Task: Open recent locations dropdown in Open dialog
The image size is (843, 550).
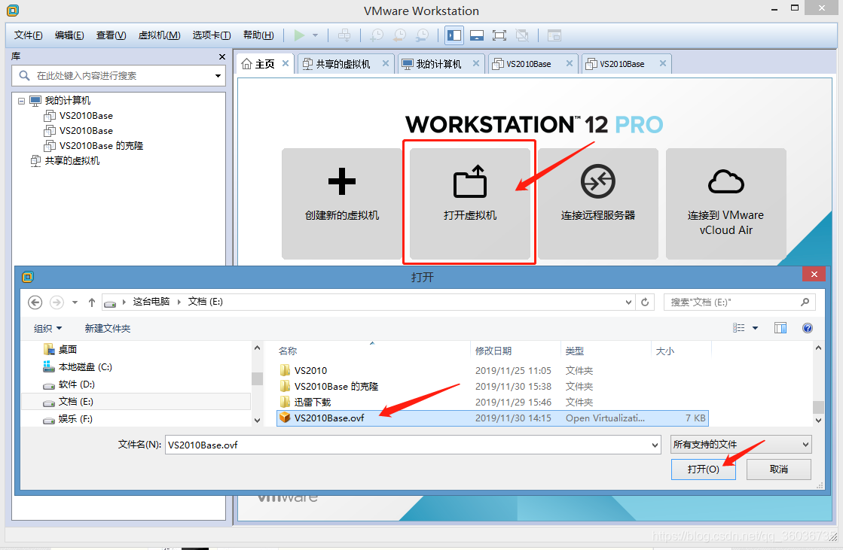Action: pyautogui.click(x=75, y=302)
